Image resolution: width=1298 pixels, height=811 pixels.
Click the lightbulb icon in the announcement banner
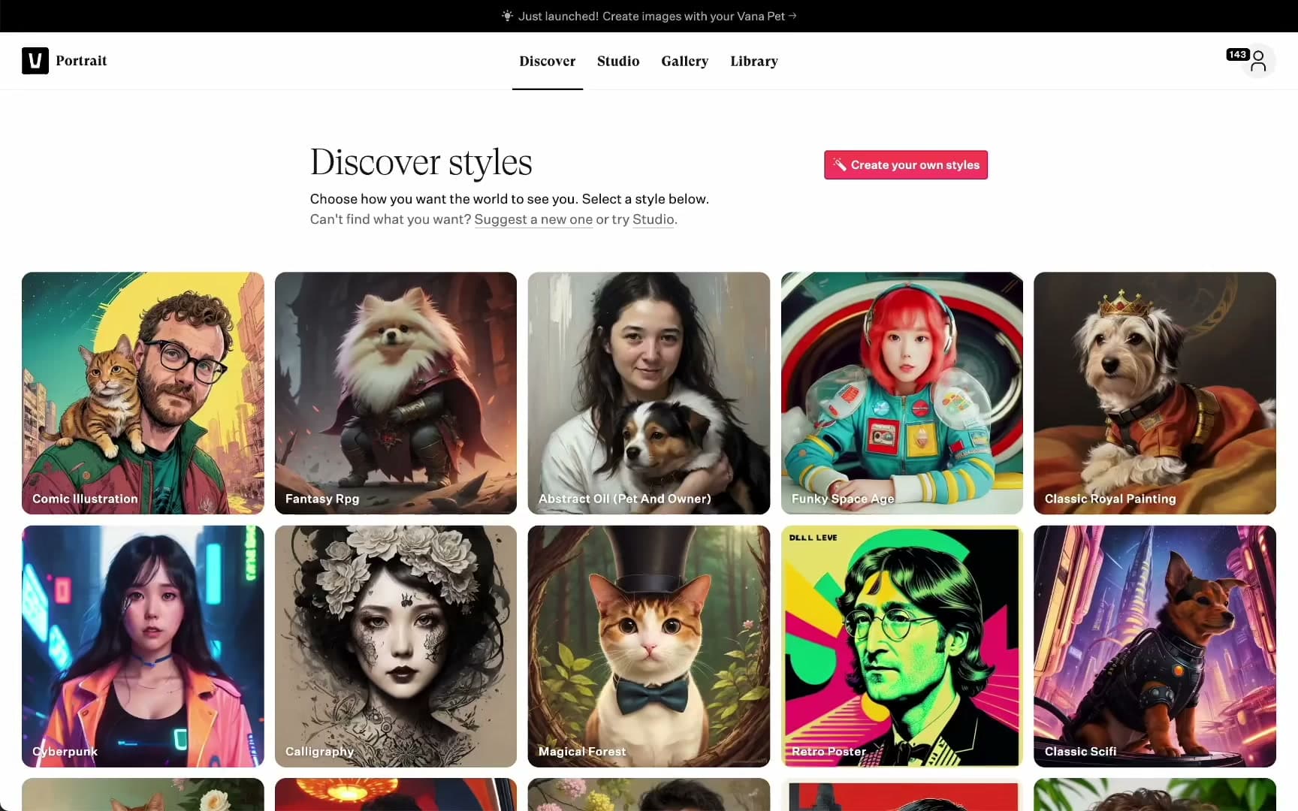[x=508, y=16]
